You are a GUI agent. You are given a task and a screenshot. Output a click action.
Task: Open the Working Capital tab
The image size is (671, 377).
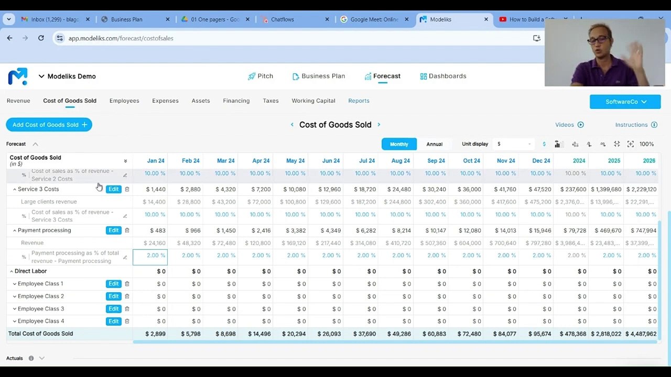313,101
